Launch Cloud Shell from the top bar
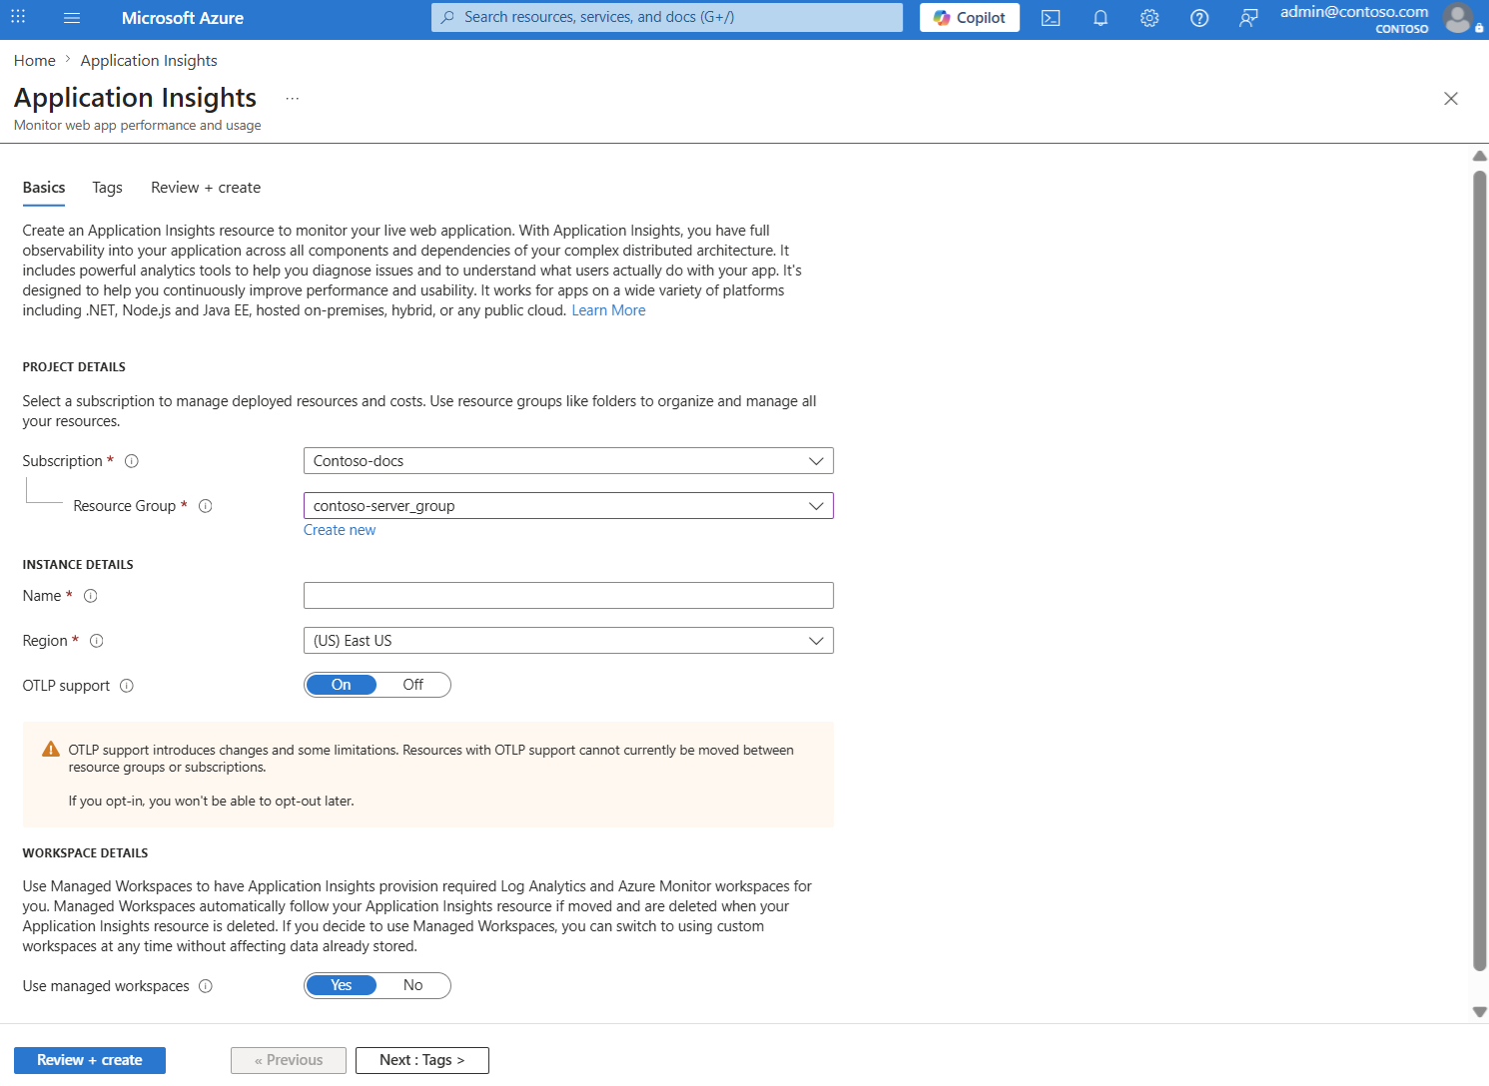Viewport: 1489px width, 1086px height. tap(1051, 18)
